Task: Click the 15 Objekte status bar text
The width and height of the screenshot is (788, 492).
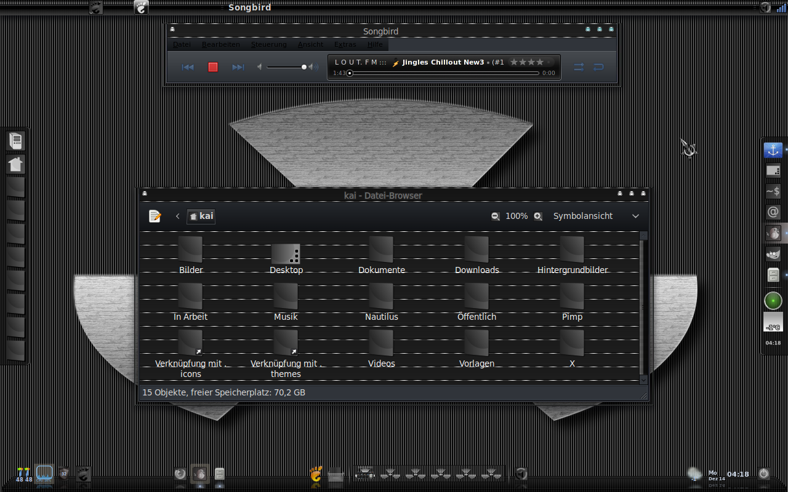Action: (223, 392)
